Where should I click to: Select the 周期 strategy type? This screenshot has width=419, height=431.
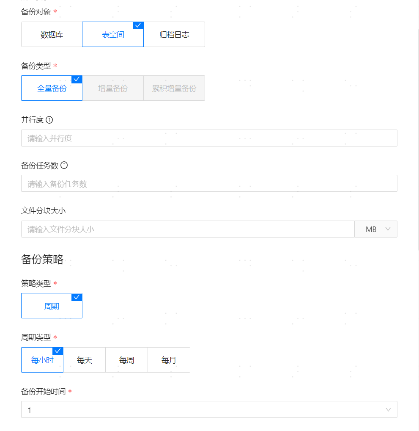(x=52, y=306)
